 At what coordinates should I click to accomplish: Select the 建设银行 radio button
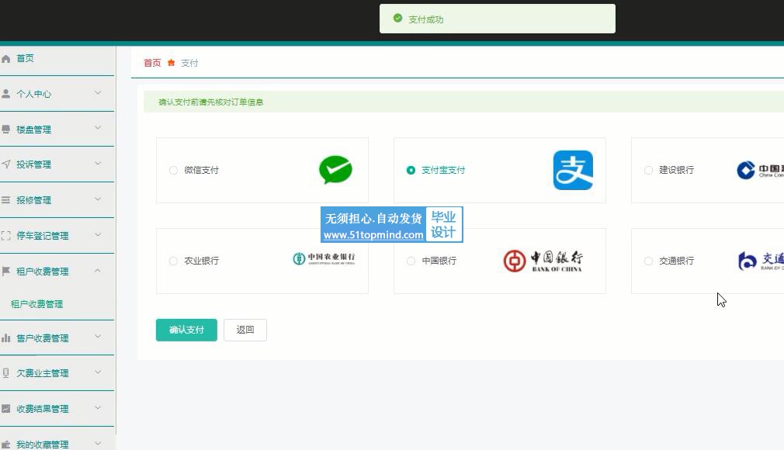pyautogui.click(x=648, y=170)
